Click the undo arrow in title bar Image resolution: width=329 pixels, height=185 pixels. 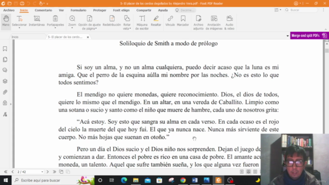[28, 4]
